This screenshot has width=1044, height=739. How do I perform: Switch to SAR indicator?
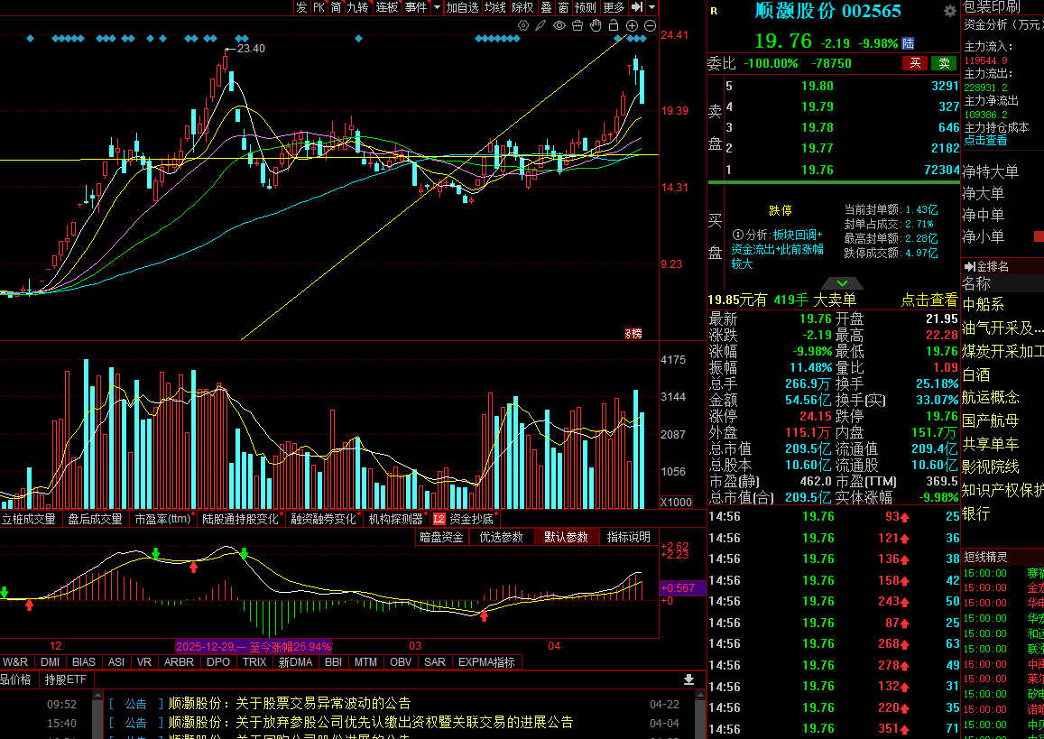[435, 662]
